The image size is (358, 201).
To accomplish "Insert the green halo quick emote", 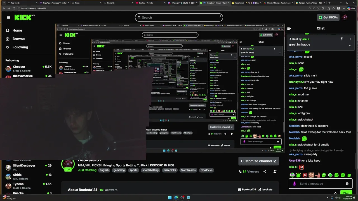I will coord(298,175).
